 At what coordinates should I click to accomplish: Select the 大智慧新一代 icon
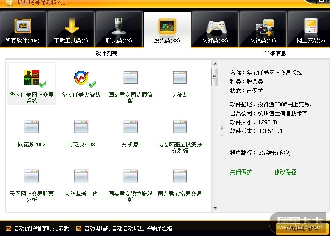pyautogui.click(x=81, y=183)
